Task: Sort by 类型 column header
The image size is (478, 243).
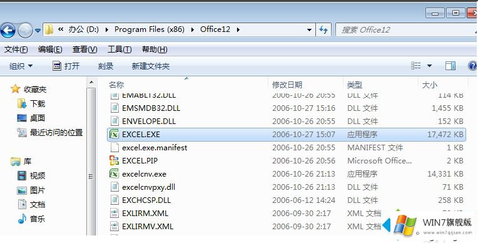Action: click(355, 85)
